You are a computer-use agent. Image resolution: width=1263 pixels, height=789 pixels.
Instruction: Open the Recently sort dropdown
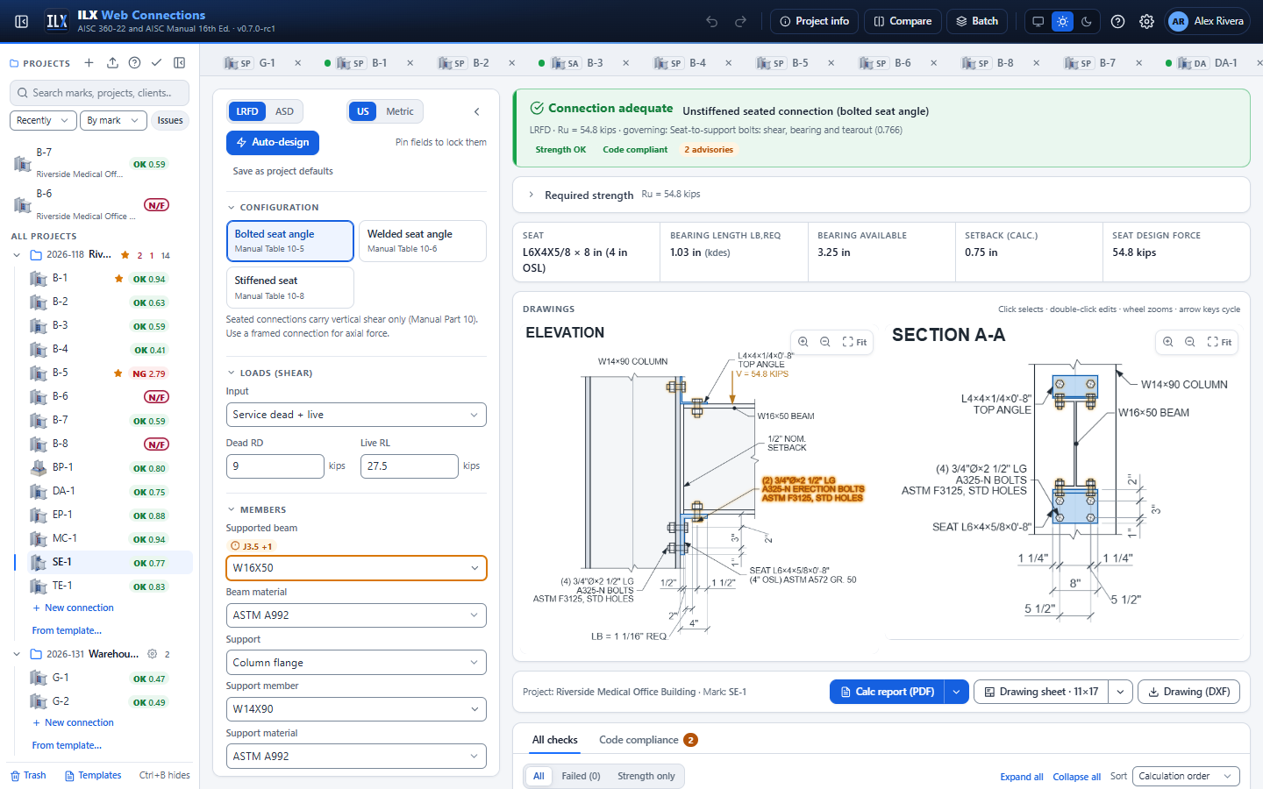42,120
